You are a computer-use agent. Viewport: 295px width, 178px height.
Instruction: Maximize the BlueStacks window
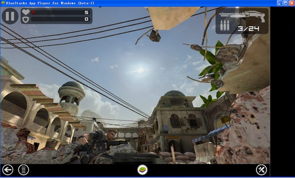[286, 3]
